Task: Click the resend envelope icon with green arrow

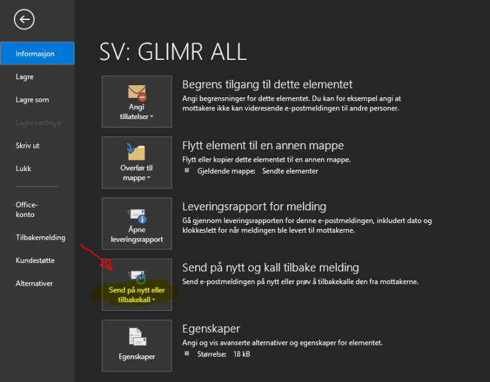Action: coord(136,276)
